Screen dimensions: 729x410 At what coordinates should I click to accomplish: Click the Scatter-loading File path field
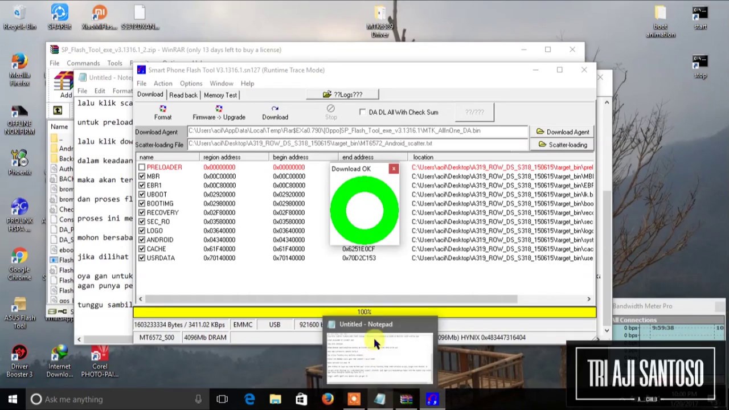358,144
